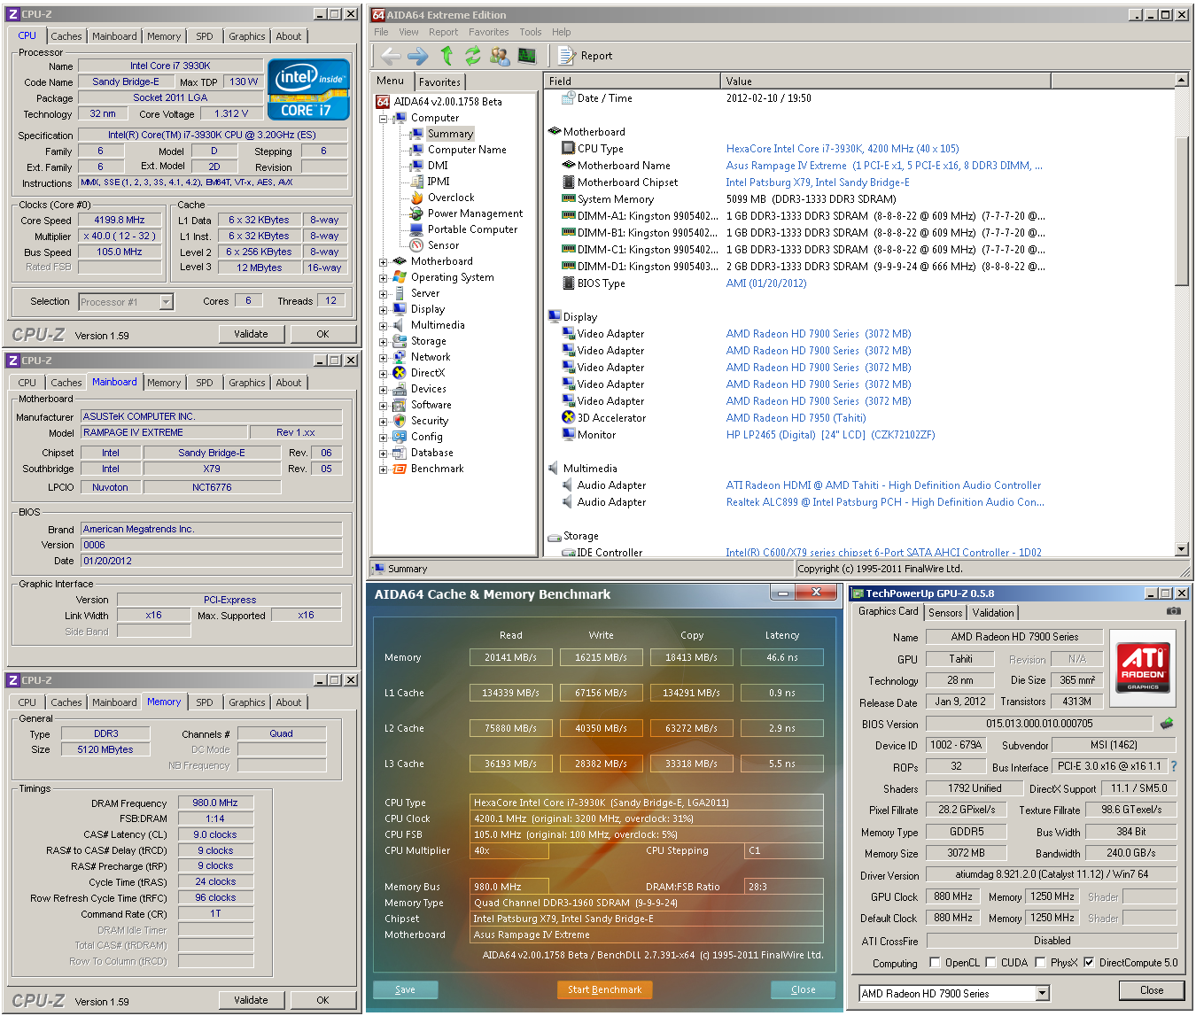Expand the Storage tree node

pyautogui.click(x=384, y=341)
